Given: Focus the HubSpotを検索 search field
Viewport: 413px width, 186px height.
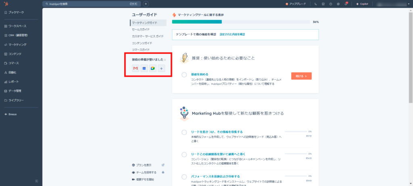Looking at the screenshot, I should coord(92,4).
